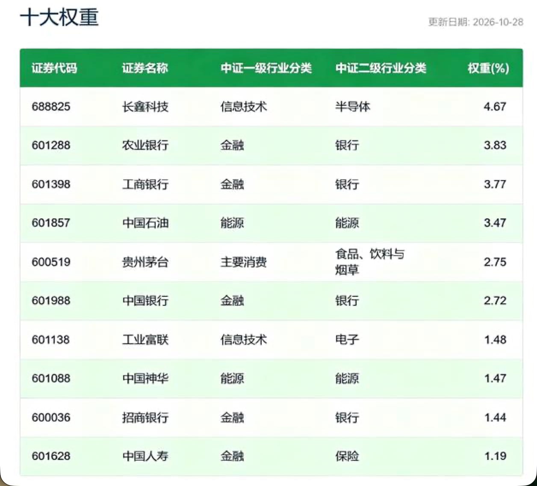Click 信息技术 in the 长鑫科技 row
Viewport: 537px width, 486px height.
tap(244, 107)
